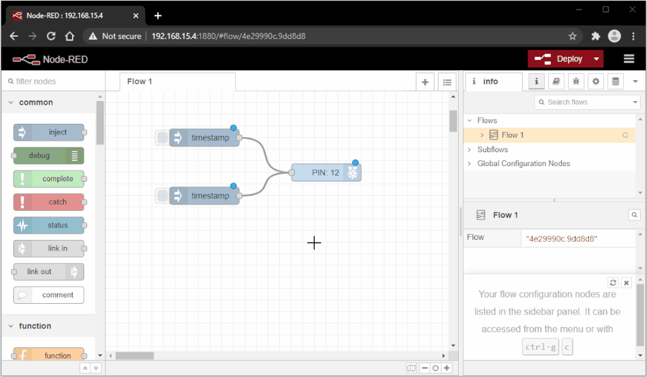The image size is (647, 377).
Task: Reset workspace zoom with circle button
Action: click(435, 368)
